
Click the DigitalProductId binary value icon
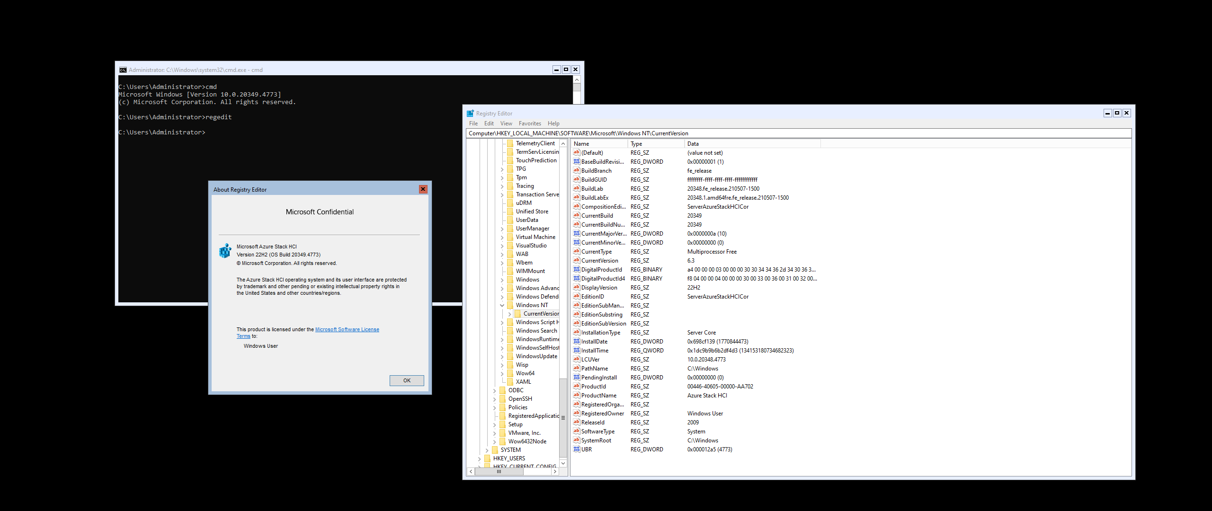[576, 269]
